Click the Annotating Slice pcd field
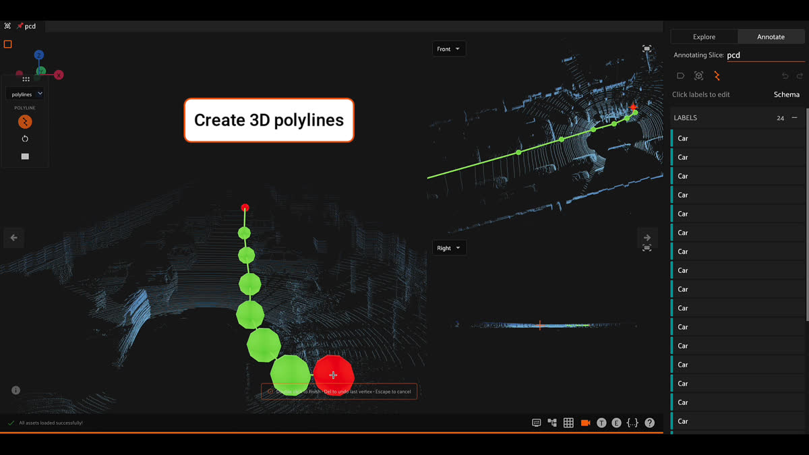 tap(765, 55)
